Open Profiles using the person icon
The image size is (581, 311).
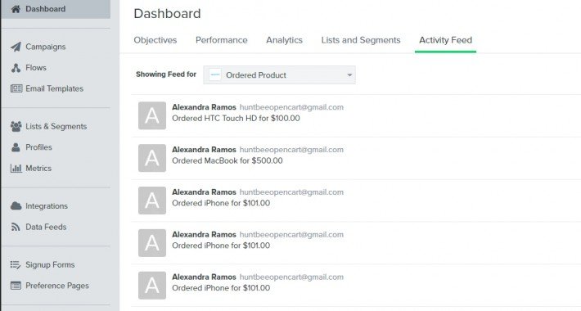coord(16,147)
